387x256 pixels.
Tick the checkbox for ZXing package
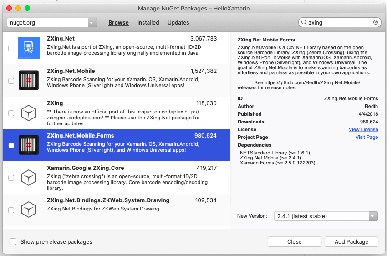point(11,113)
